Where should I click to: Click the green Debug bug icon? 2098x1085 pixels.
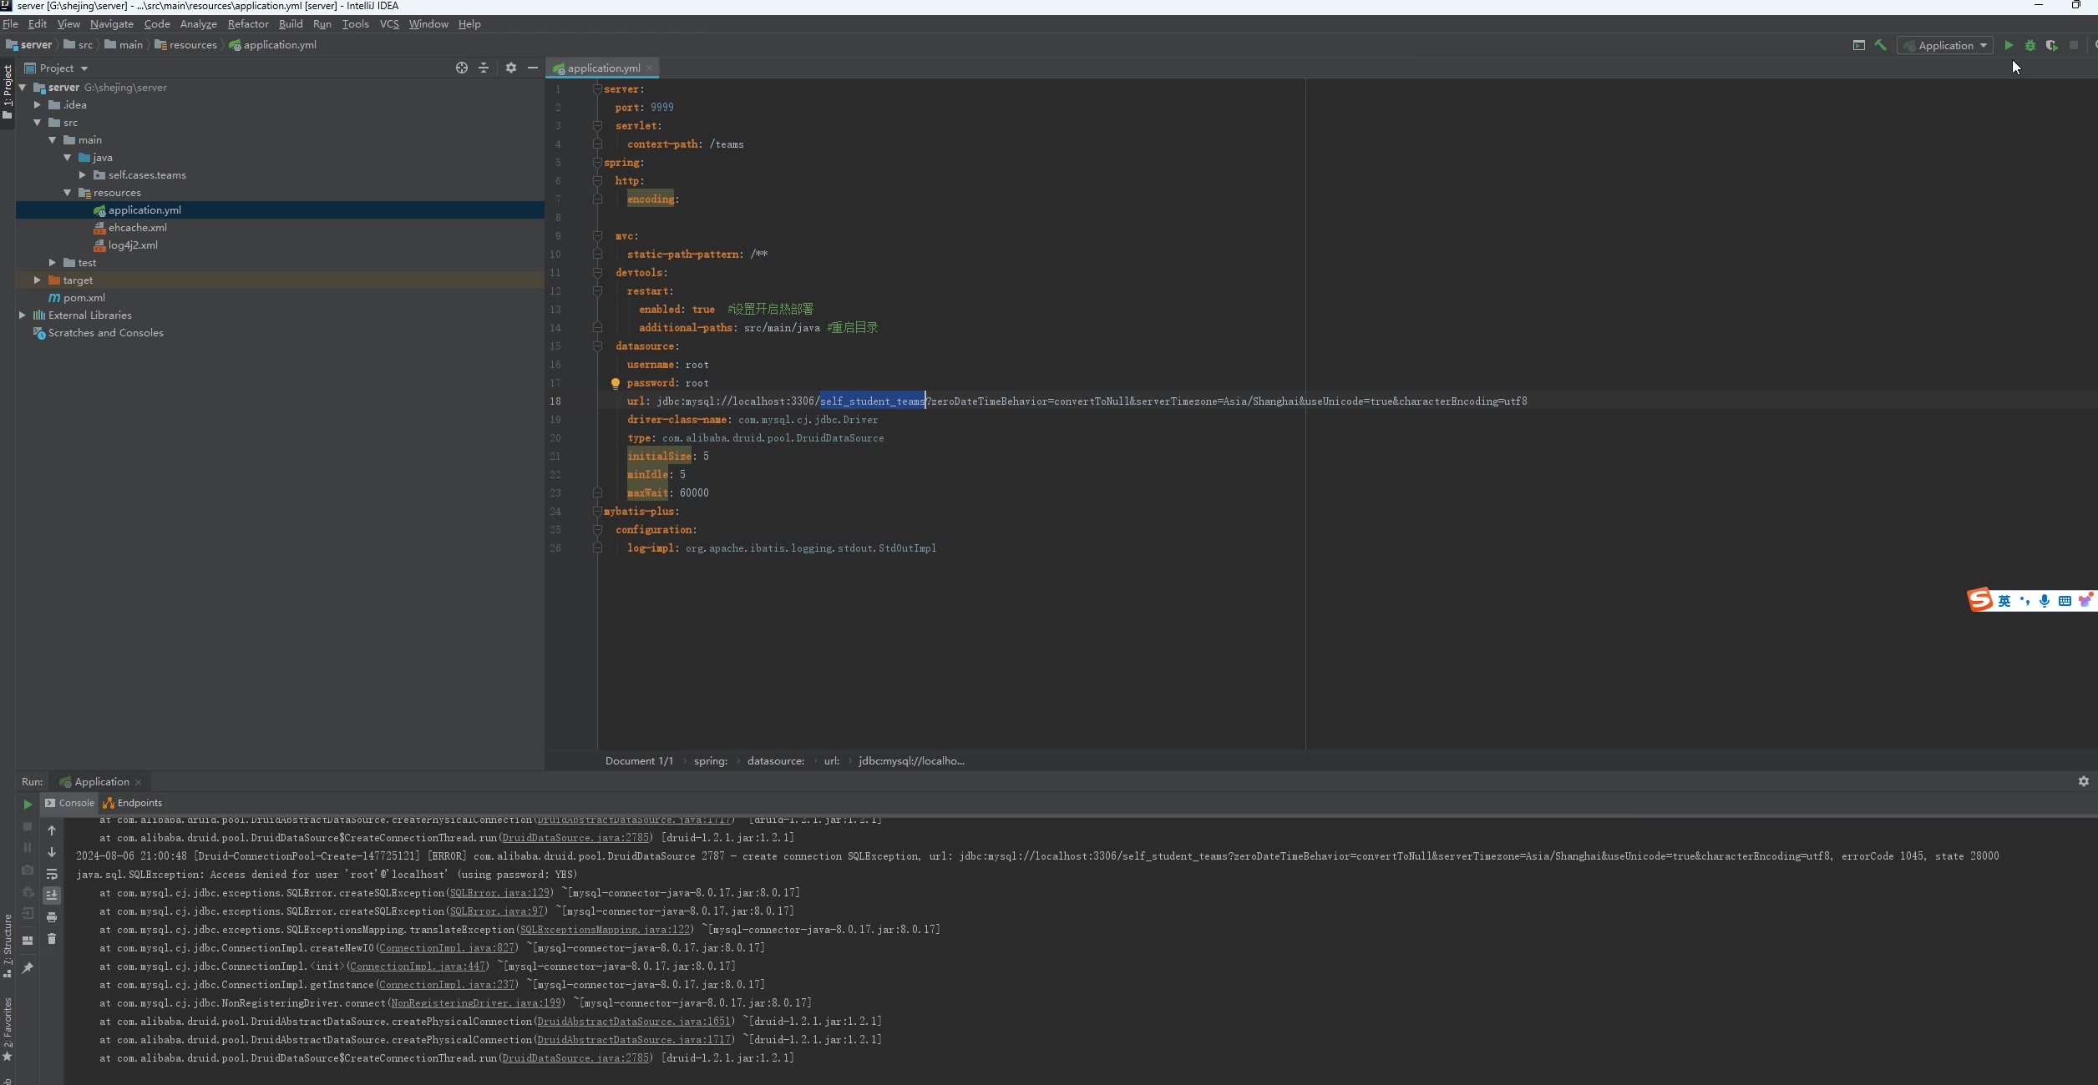[x=2030, y=45]
